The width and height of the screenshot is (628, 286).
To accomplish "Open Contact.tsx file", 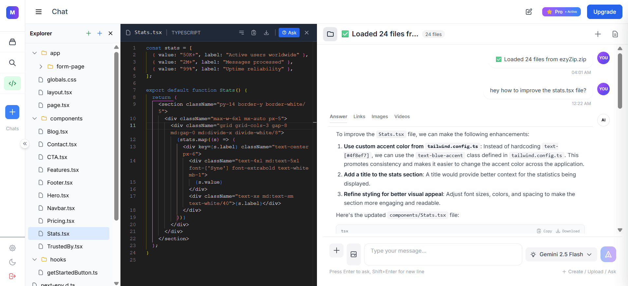I will [69, 144].
